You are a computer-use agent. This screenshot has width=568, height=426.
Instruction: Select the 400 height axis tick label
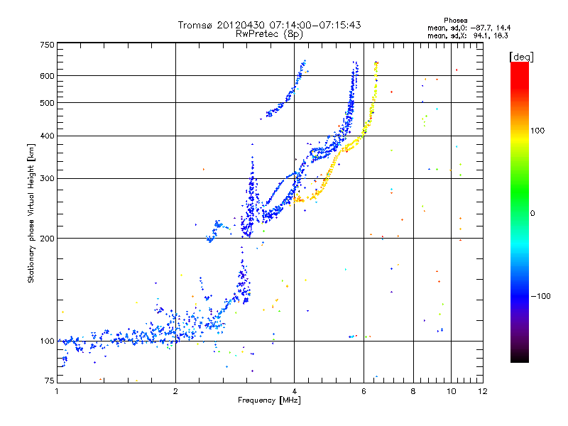click(x=48, y=136)
